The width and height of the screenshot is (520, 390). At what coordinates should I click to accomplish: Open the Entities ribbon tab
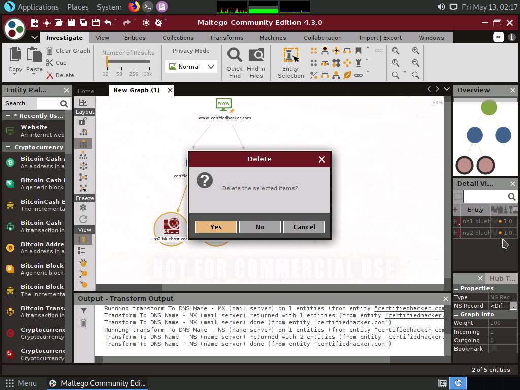tap(135, 38)
